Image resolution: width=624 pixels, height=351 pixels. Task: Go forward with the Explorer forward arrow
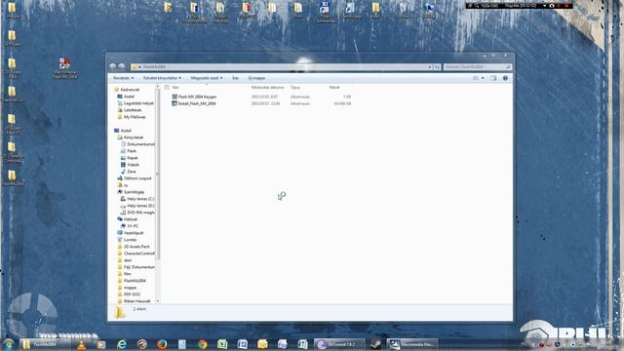pyautogui.click(x=121, y=66)
